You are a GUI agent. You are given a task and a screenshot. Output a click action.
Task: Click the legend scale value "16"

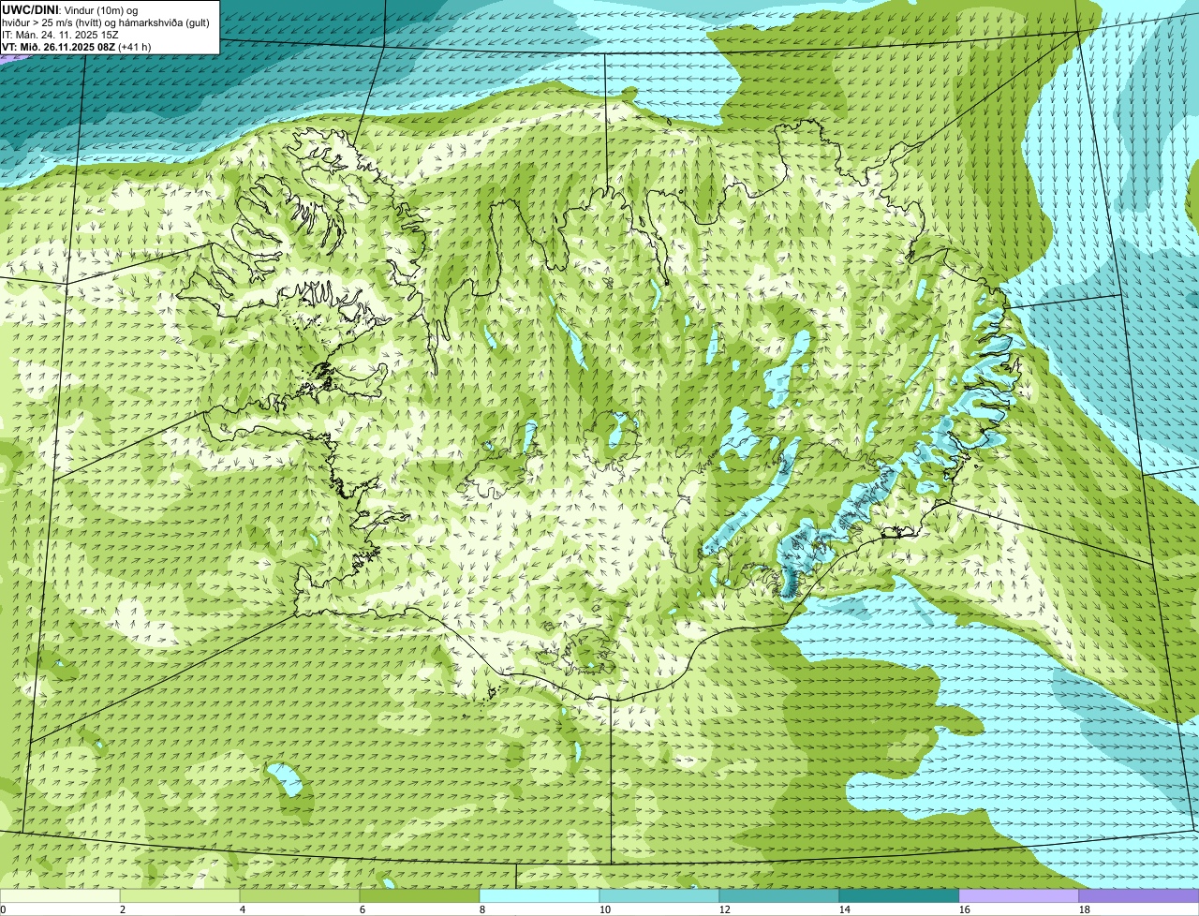tap(965, 909)
